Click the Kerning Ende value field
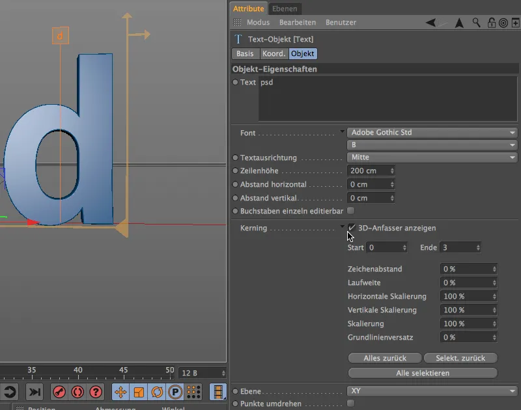 click(460, 247)
